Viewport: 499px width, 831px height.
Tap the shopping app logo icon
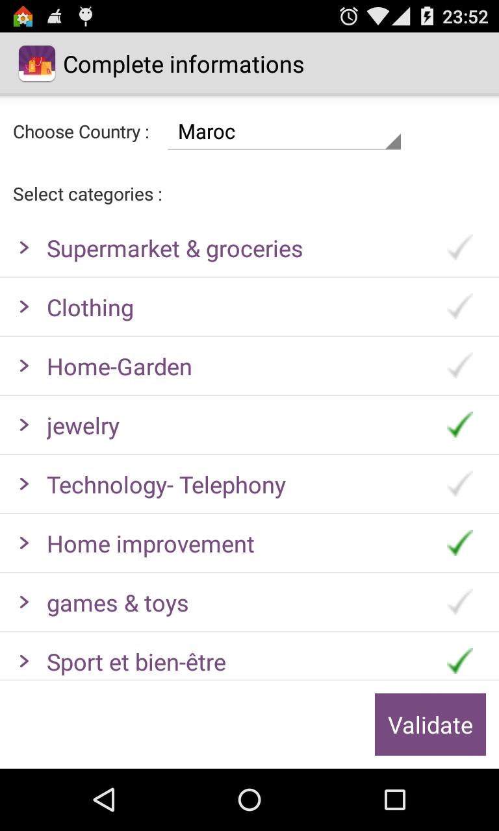[x=37, y=64]
